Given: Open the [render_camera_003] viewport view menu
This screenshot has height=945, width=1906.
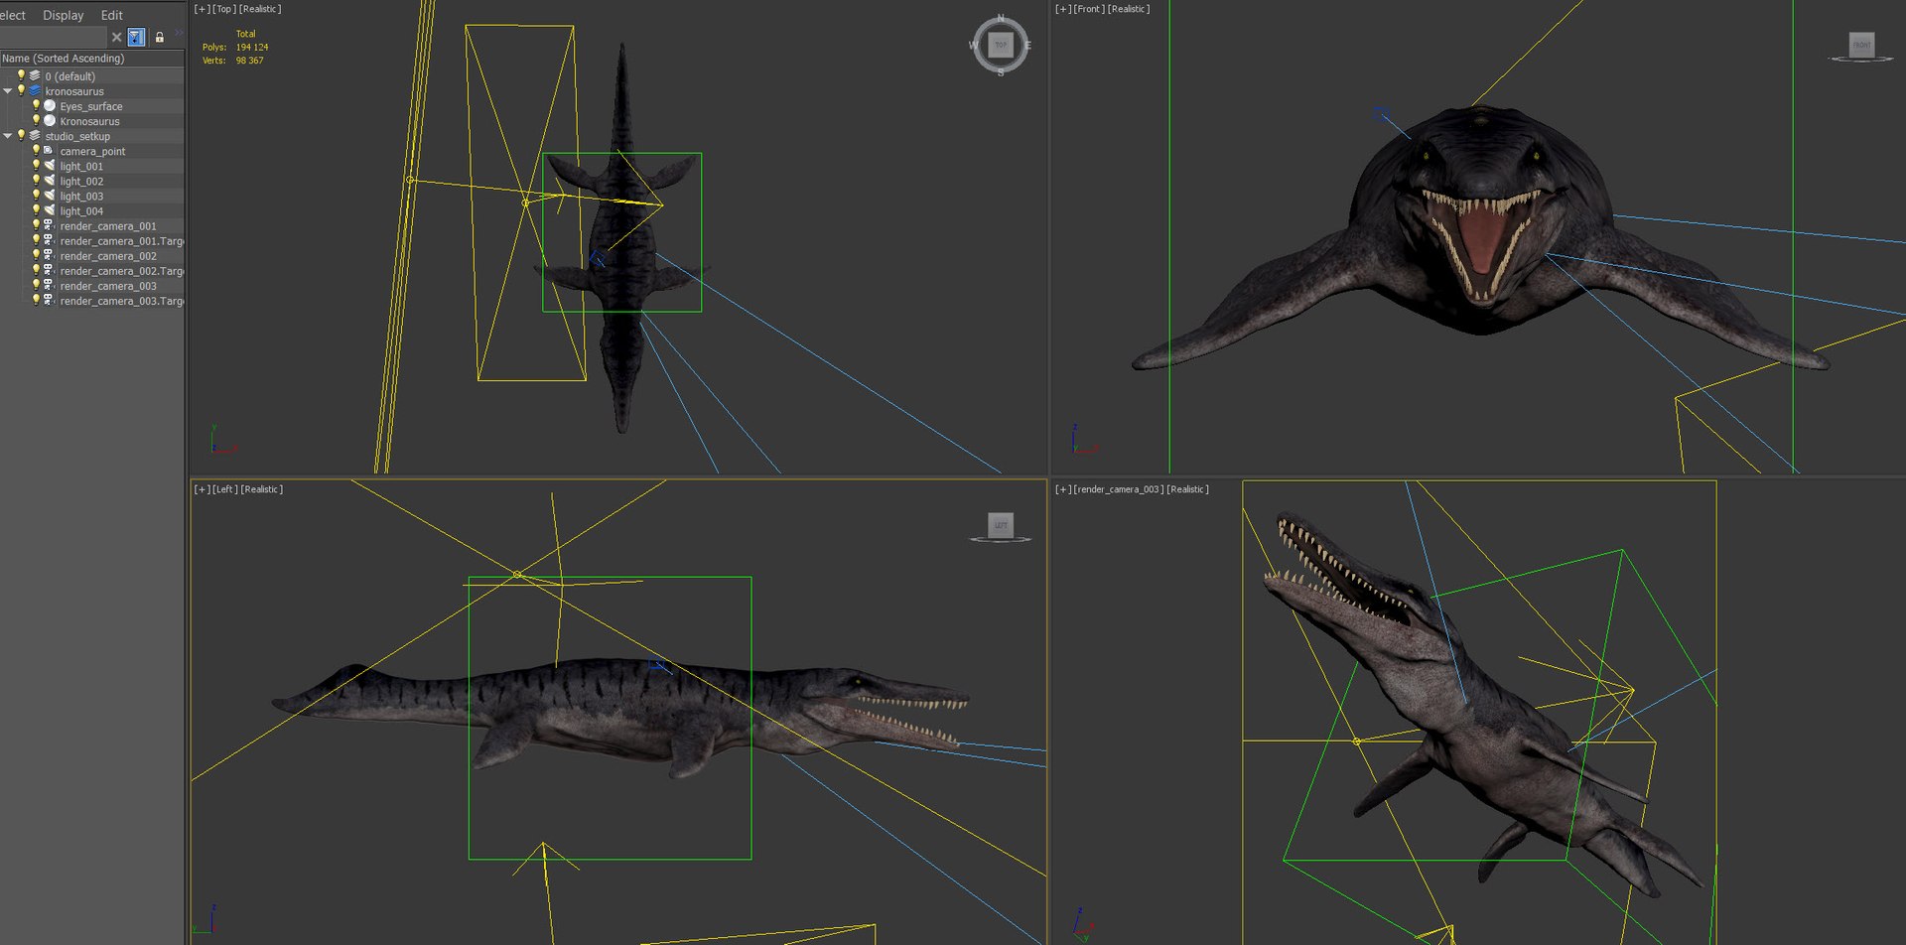Looking at the screenshot, I should pyautogui.click(x=1119, y=489).
